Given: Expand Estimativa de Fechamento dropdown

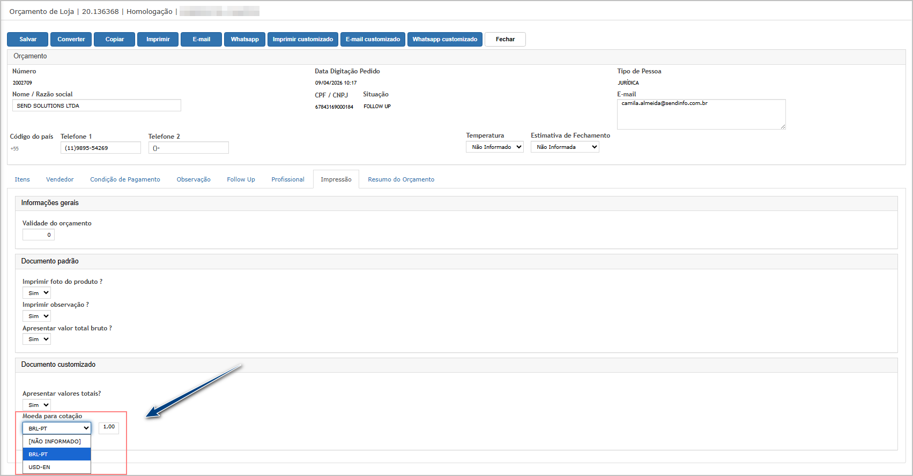Looking at the screenshot, I should tap(565, 147).
